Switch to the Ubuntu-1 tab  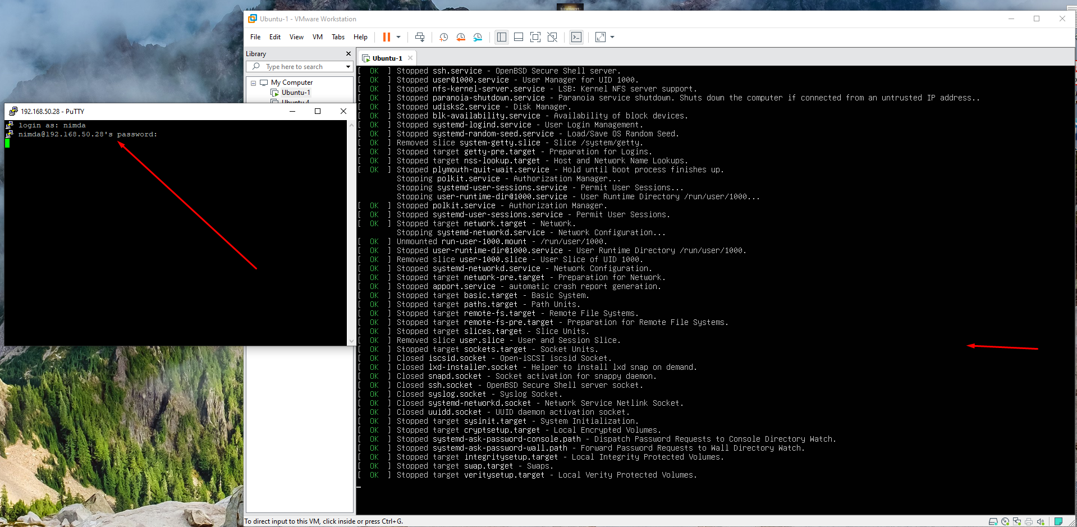(387, 58)
